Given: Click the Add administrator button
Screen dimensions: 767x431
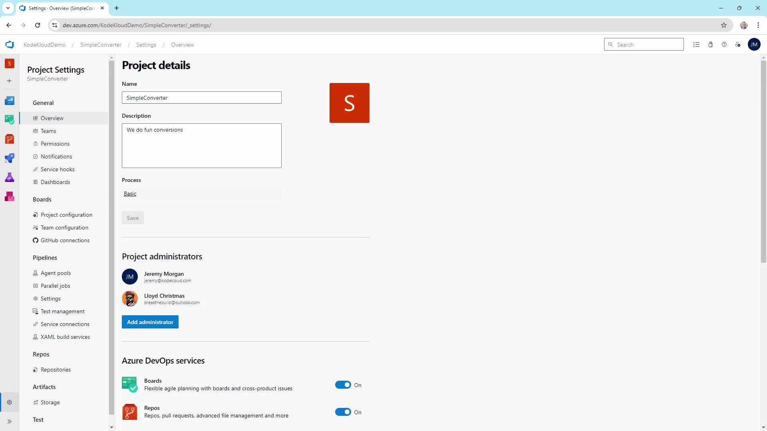Looking at the screenshot, I should [150, 322].
